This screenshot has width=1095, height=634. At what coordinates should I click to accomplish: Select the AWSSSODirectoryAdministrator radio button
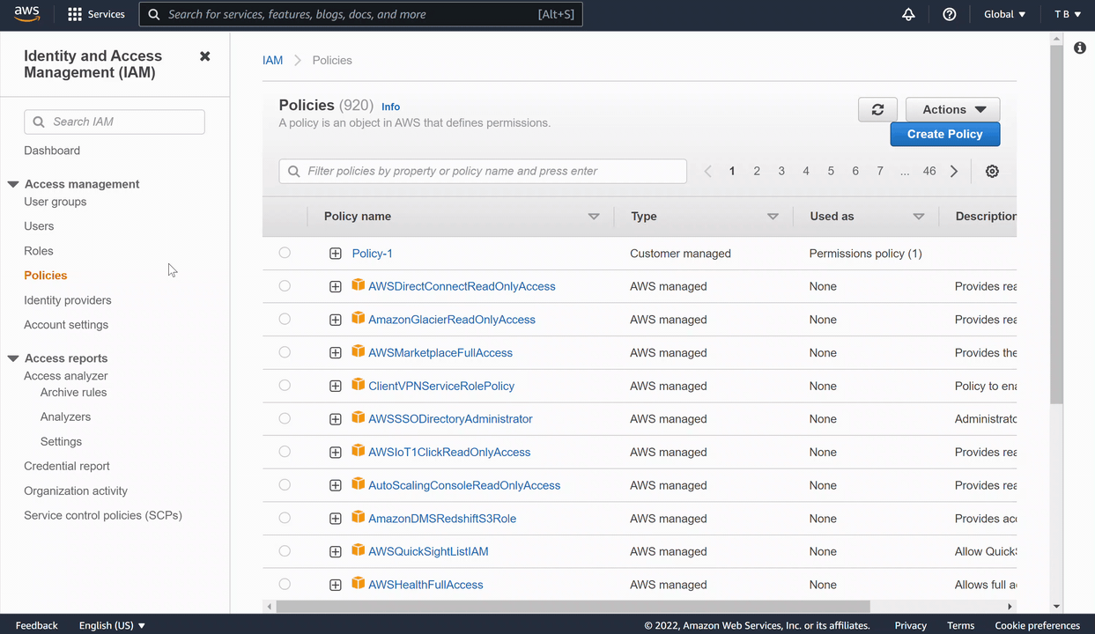point(285,418)
